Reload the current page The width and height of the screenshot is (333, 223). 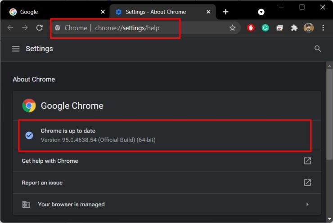coord(40,27)
